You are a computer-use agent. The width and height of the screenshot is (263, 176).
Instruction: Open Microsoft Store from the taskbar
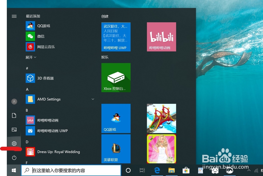coord(186,170)
